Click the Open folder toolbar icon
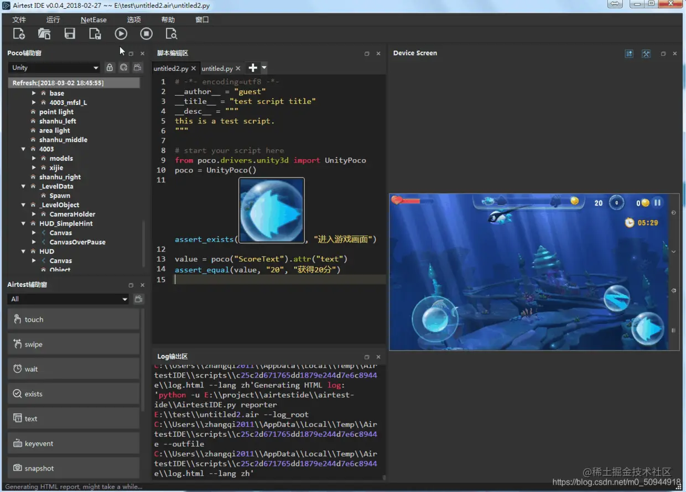This screenshot has width=686, height=492. click(44, 34)
